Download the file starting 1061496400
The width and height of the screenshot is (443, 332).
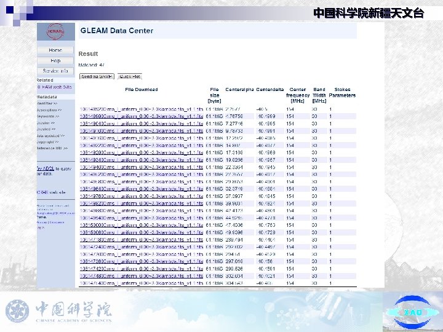[x=142, y=189]
